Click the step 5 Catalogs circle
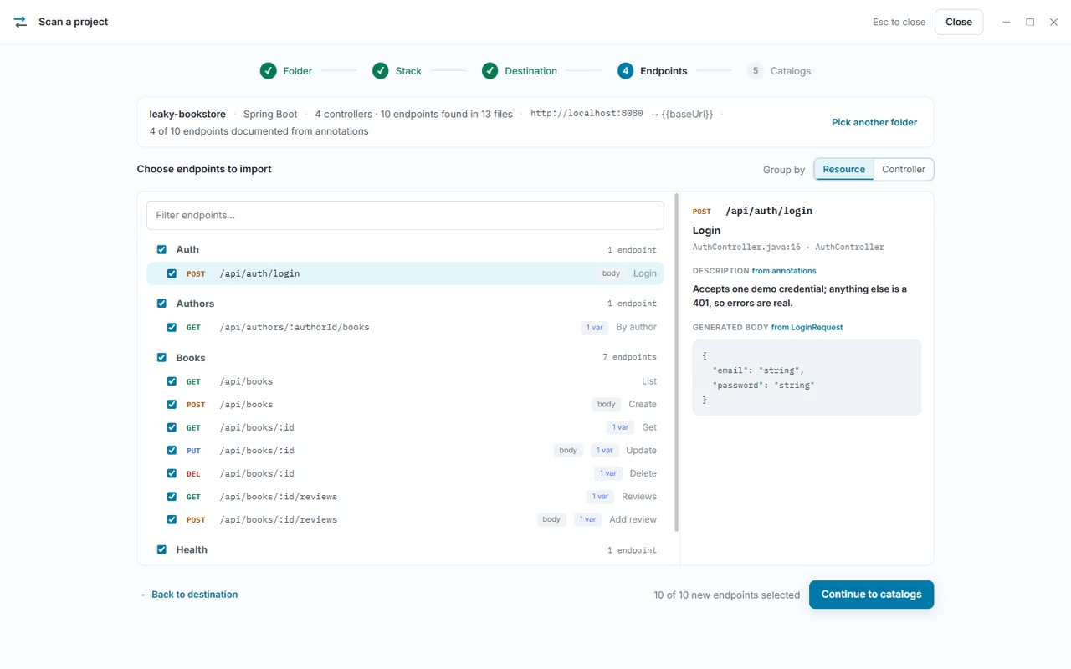 [755, 71]
